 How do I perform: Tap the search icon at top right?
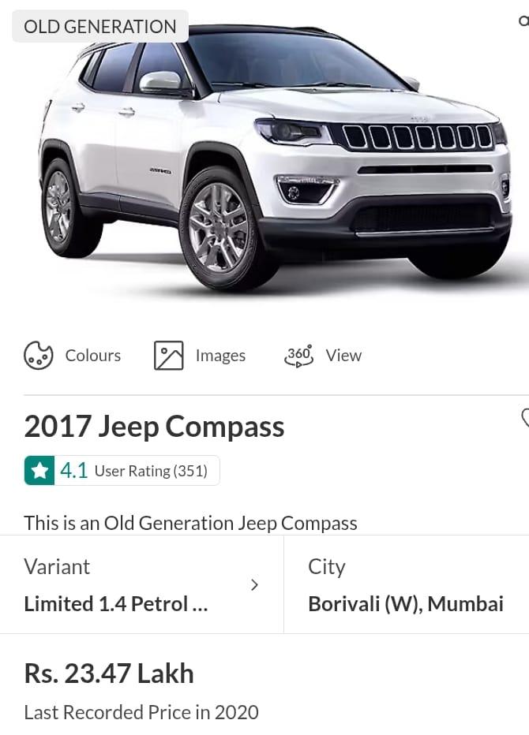[x=523, y=21]
